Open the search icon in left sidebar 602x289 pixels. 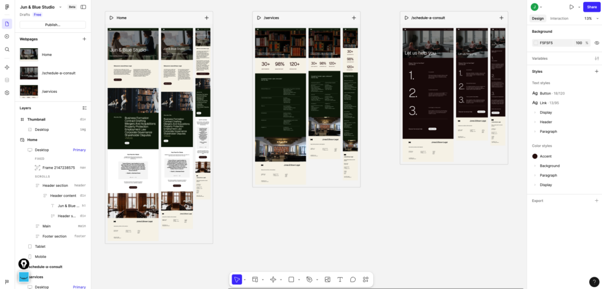(7, 49)
